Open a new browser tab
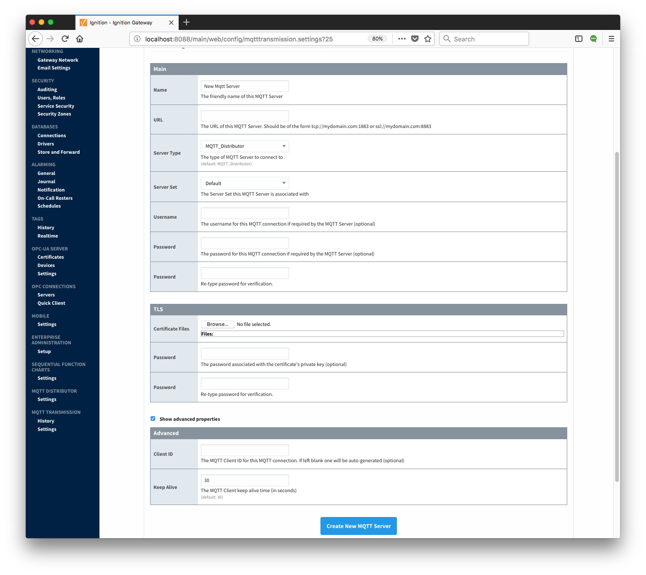 [x=186, y=22]
